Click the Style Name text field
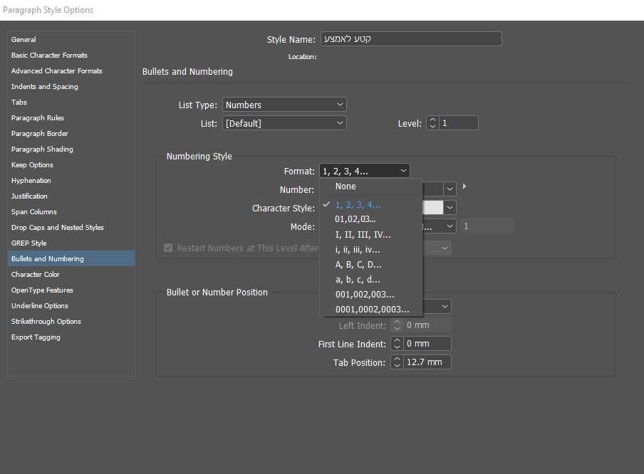The width and height of the screenshot is (644, 474). click(x=411, y=39)
